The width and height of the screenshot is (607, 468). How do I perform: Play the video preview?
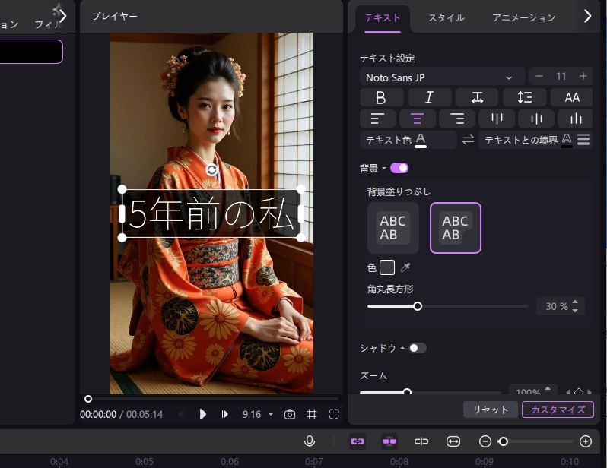(202, 414)
